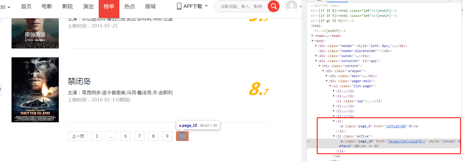Open the city selector dropdown arrow
The image size is (463, 161).
point(9,7)
